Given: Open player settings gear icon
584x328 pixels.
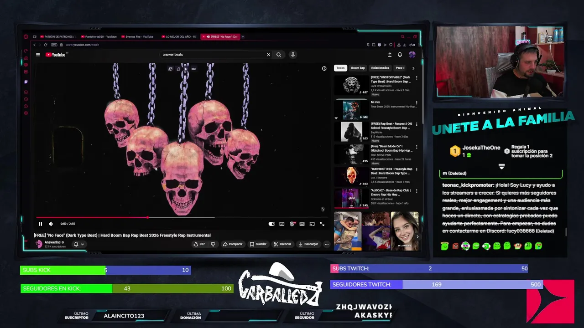Looking at the screenshot, I should 292,224.
